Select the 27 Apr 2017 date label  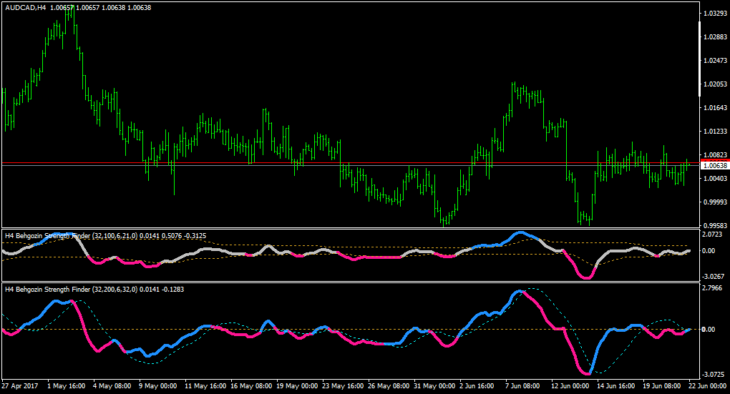click(x=20, y=385)
